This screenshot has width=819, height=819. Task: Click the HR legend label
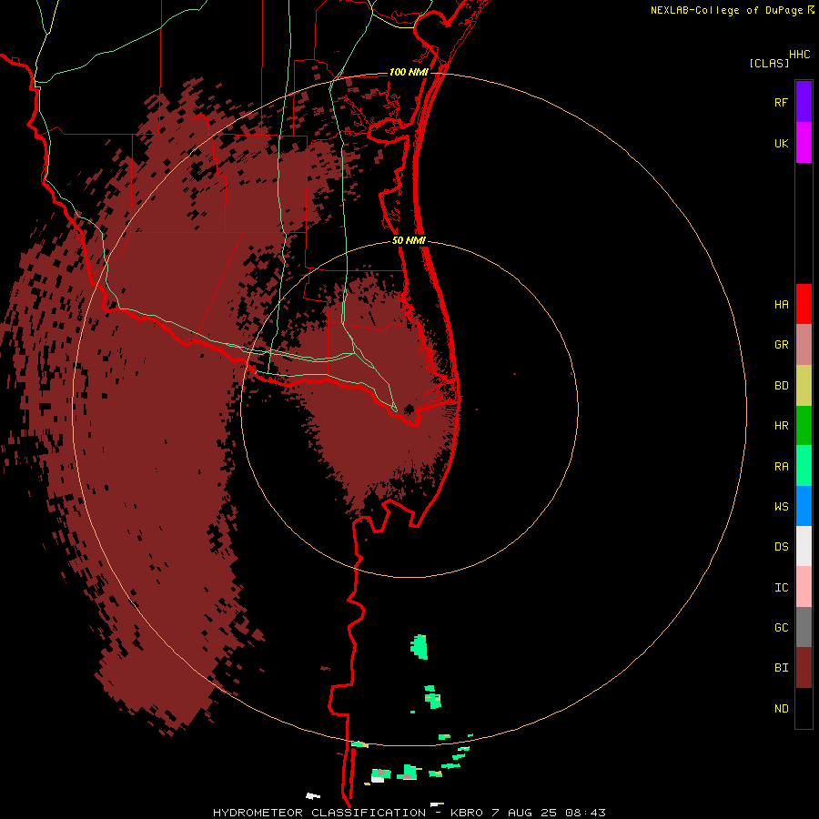(781, 426)
